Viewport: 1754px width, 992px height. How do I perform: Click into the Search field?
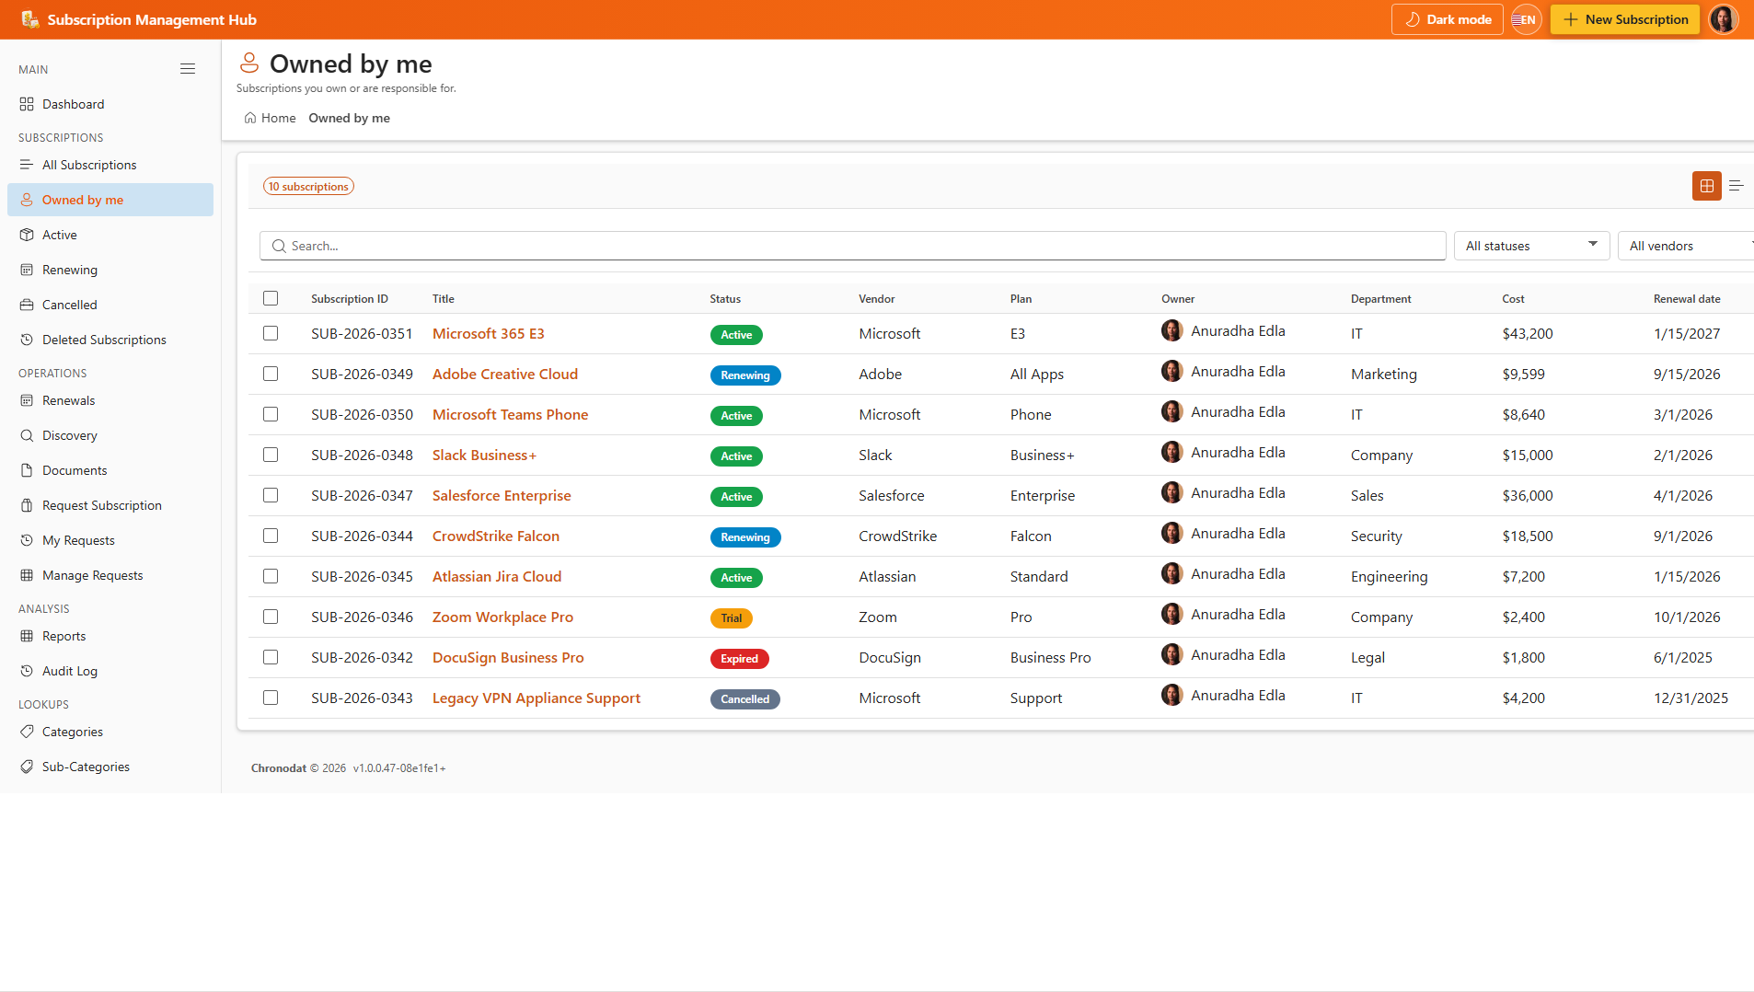(853, 246)
